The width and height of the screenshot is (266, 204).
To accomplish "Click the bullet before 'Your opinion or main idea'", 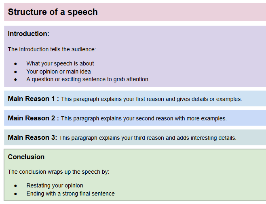I will click(15, 72).
